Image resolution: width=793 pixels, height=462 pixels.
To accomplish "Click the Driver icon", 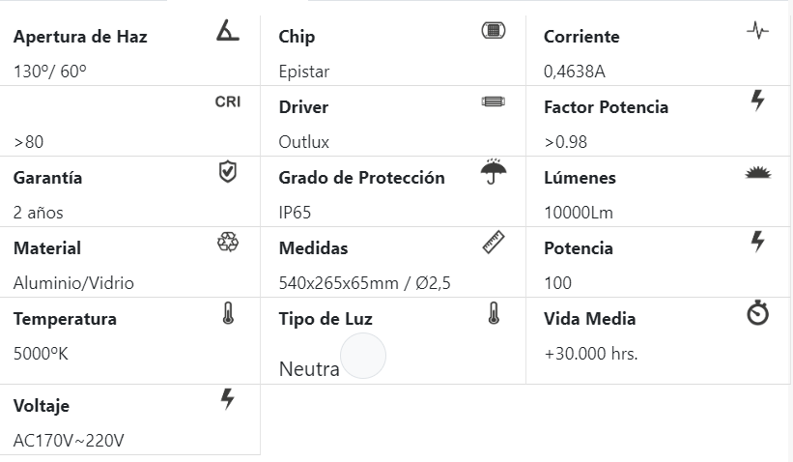I will coord(494,101).
